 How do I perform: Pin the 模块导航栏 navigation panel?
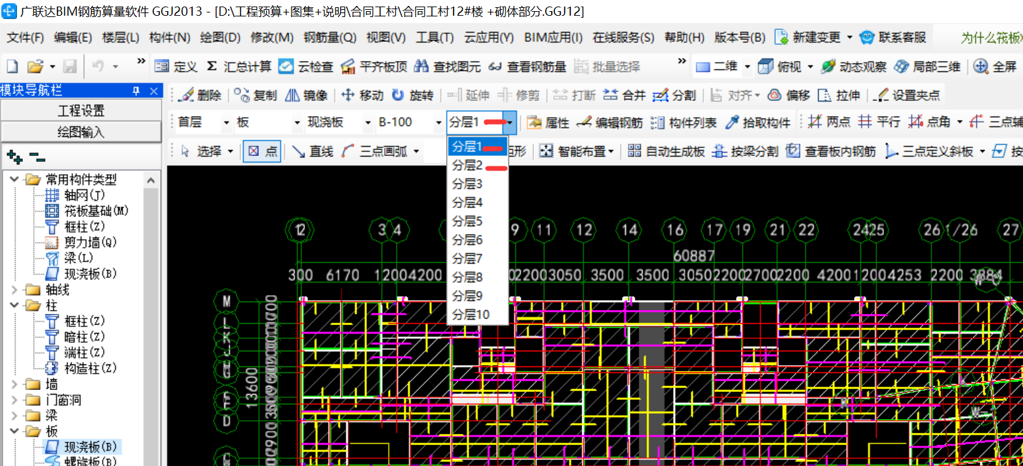point(136,90)
